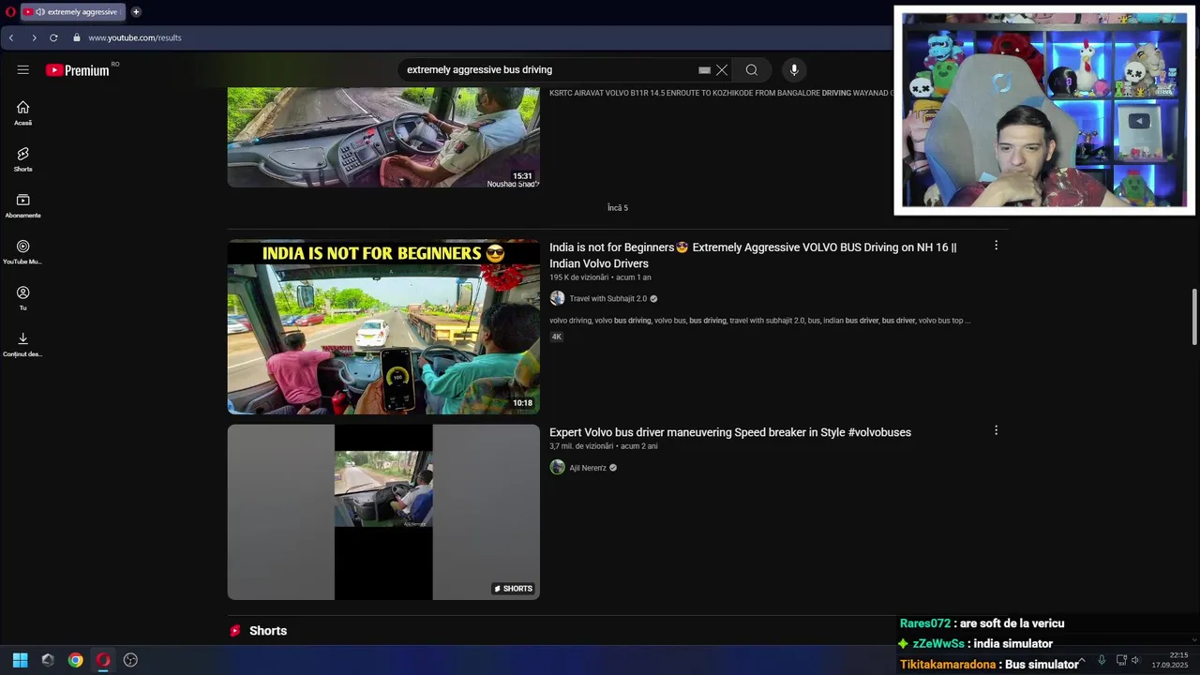The image size is (1200, 675).
Task: Open a new browser tab
Action: click(136, 12)
